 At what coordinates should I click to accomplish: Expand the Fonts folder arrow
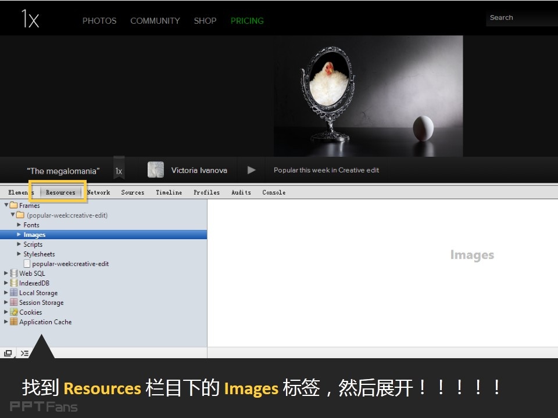click(19, 225)
